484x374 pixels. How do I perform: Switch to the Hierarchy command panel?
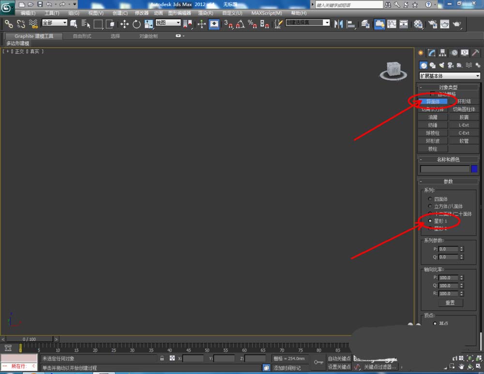click(443, 53)
